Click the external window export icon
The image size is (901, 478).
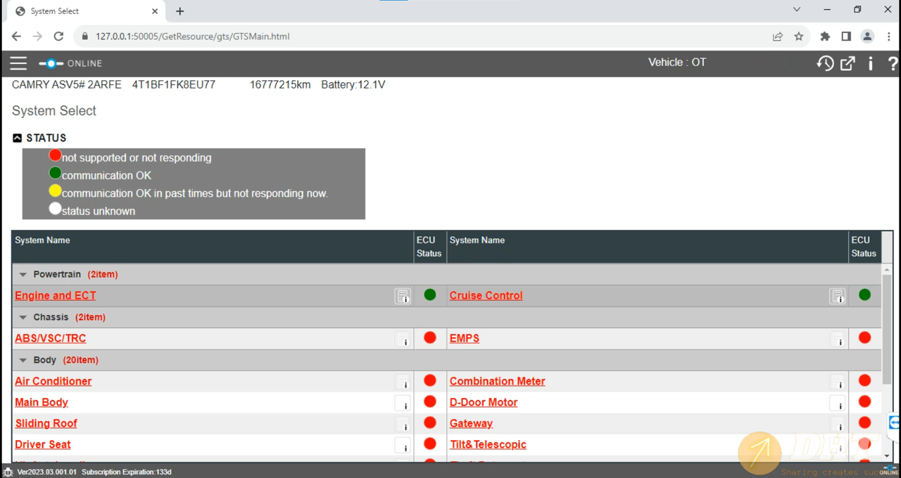tap(848, 63)
